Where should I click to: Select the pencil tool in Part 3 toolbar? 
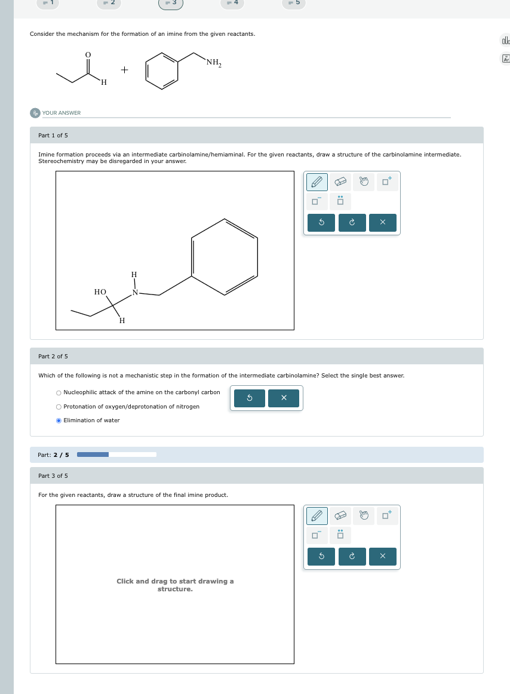coord(317,515)
